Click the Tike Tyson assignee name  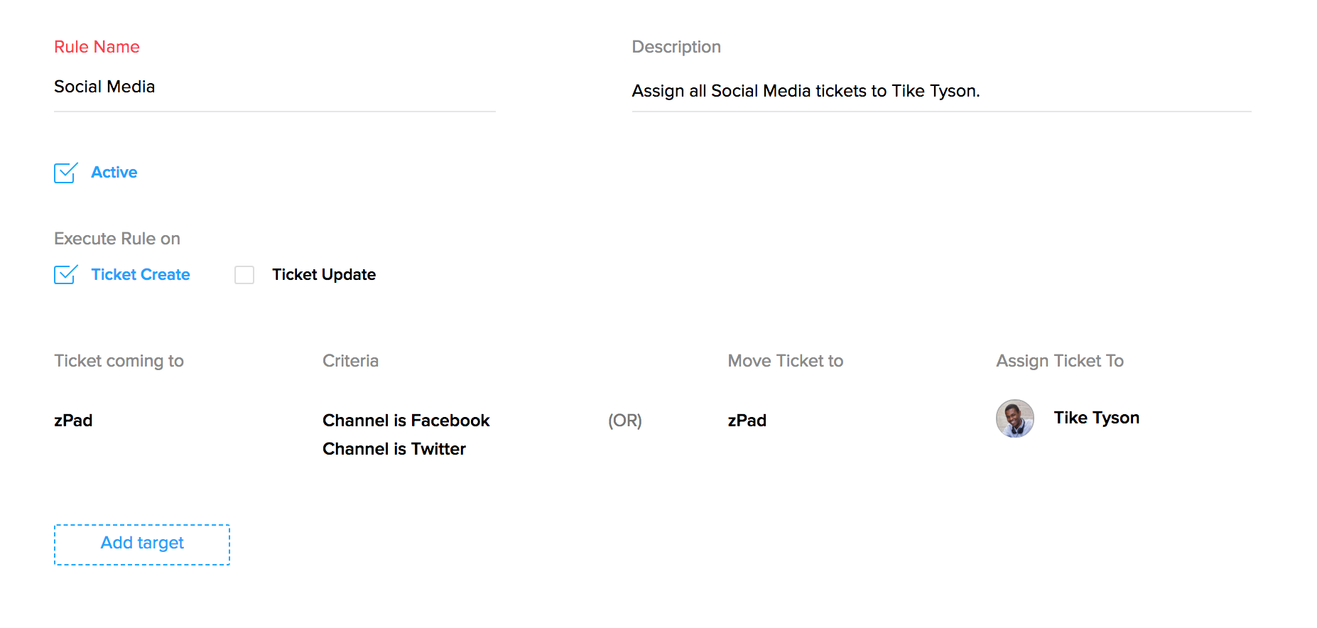(1096, 418)
